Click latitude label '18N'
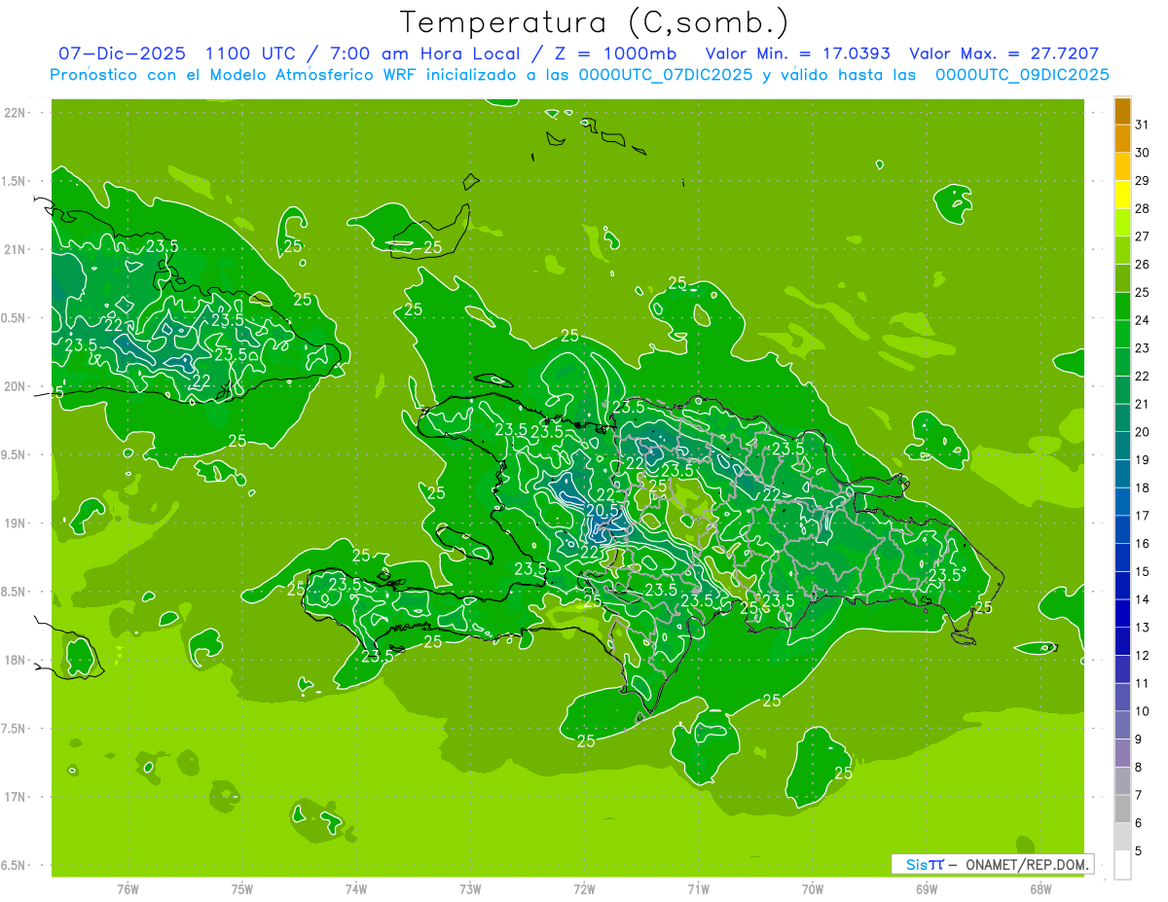 coord(17,660)
